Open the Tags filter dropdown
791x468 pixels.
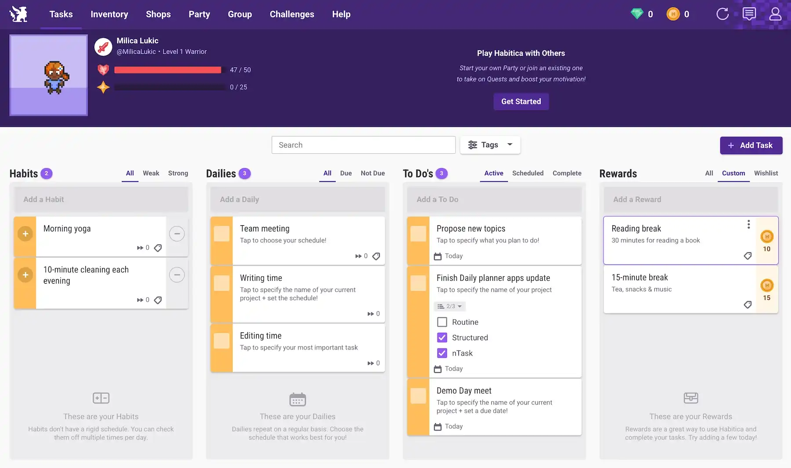tap(490, 145)
